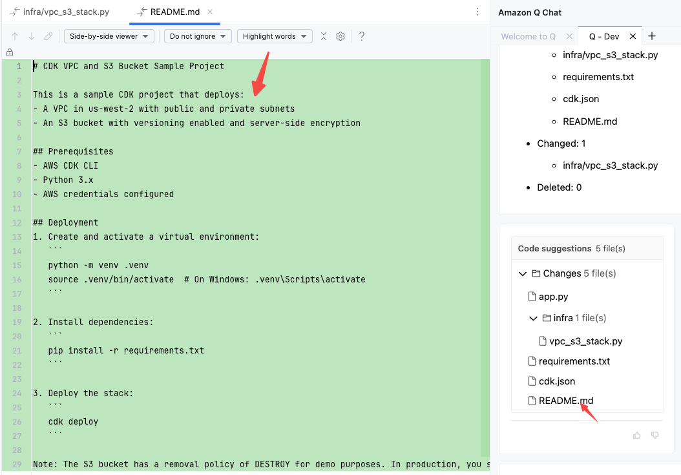Close the Welcome to Q tab
The width and height of the screenshot is (681, 475).
coord(569,36)
